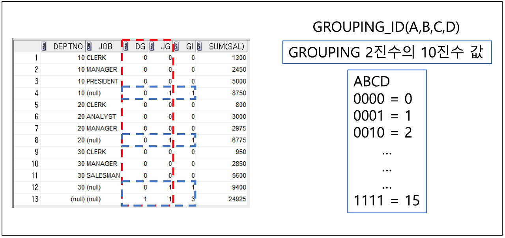This screenshot has height=238, width=505.
Task: Click the sort icon beside JG header
Action: click(151, 46)
